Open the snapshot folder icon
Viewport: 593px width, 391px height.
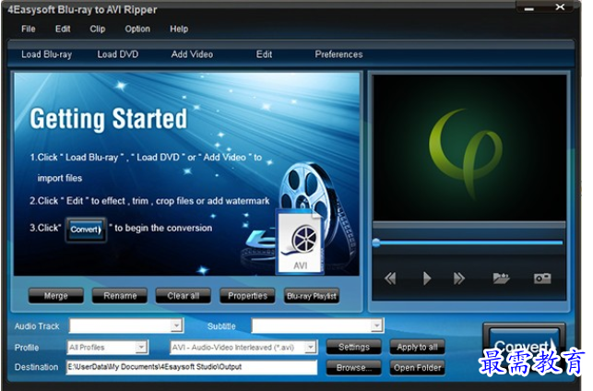[x=501, y=278]
